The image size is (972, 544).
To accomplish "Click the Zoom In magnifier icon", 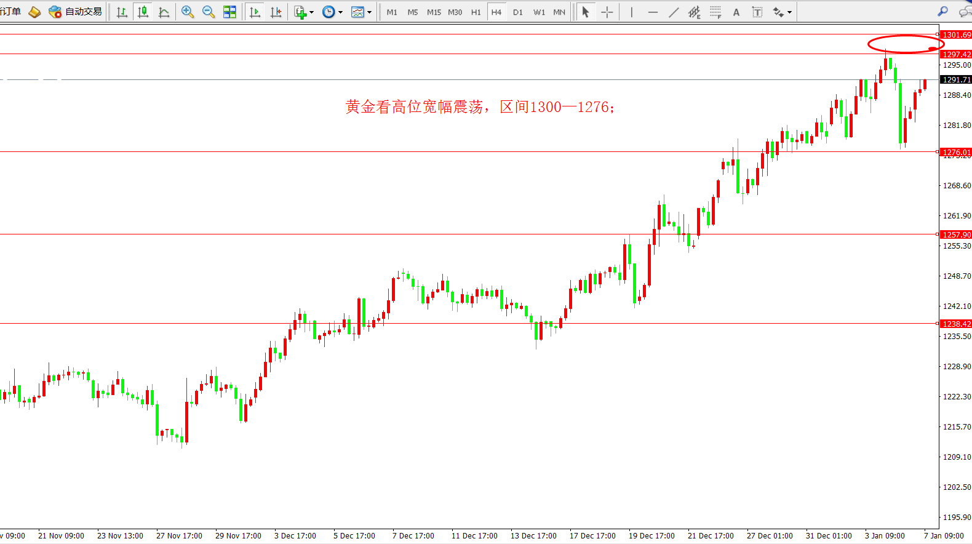I will (188, 12).
